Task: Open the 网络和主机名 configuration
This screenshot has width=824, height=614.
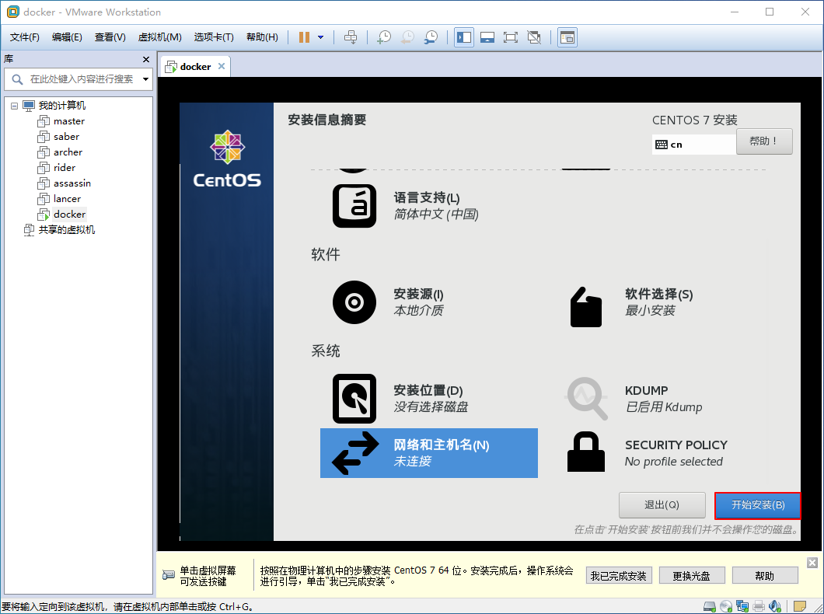Action: pos(428,452)
